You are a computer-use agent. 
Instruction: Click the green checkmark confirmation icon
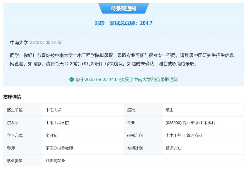72,79
